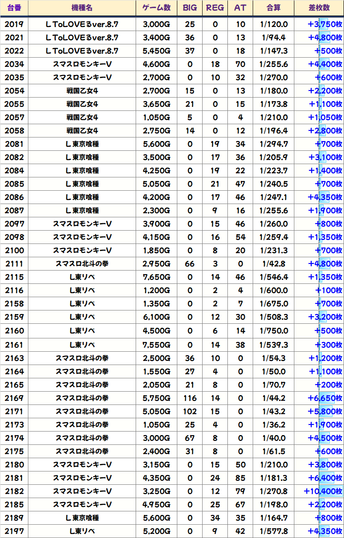Sort by the ゲーム数 column header

pos(156,8)
